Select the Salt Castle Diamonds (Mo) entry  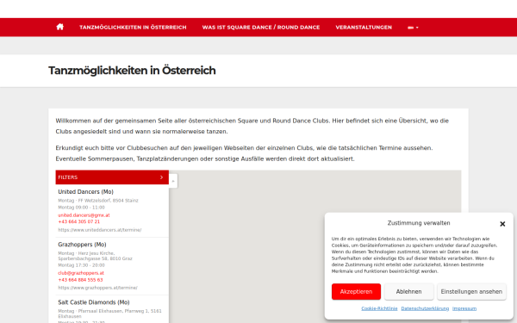94,302
